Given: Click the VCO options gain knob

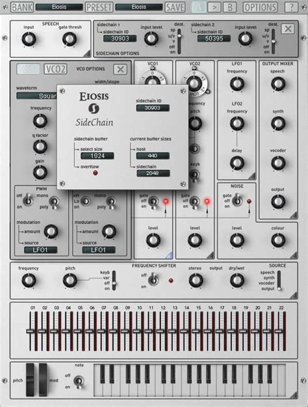Looking at the screenshot, I should point(40,172).
